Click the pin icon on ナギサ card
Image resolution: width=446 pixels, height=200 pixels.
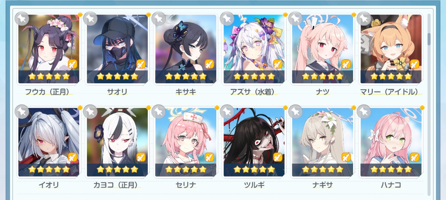click(295, 111)
